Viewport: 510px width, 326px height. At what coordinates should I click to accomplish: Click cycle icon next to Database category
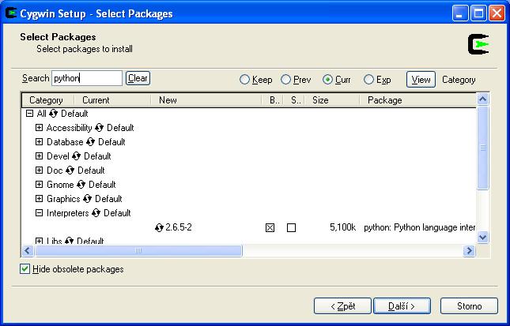90,142
